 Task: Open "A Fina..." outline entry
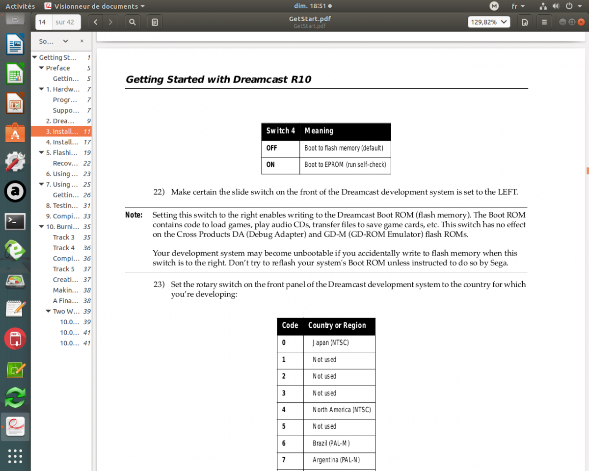(61, 301)
